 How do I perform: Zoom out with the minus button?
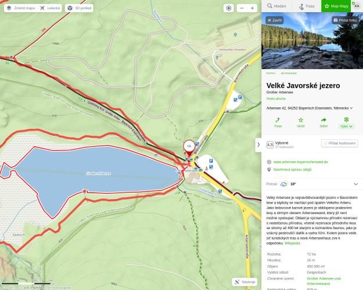click(242, 8)
